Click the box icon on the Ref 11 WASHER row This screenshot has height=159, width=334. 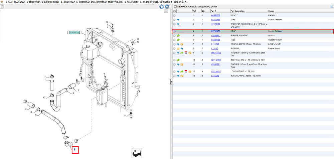pos(182,65)
